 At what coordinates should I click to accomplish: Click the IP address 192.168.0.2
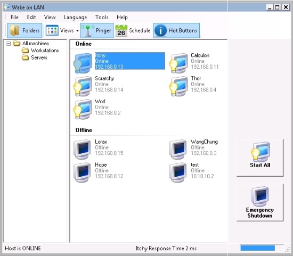(108, 113)
